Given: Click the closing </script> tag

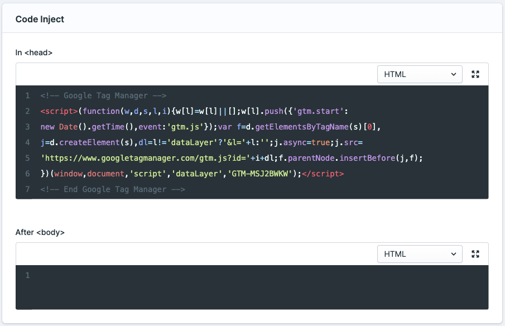Looking at the screenshot, I should point(323,174).
